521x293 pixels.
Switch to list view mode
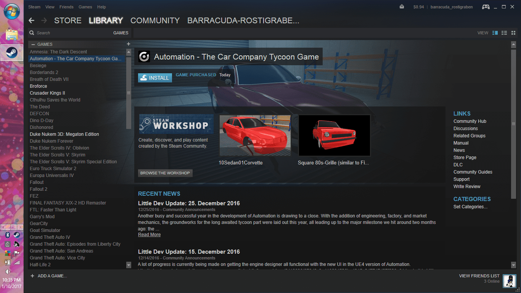tap(504, 33)
